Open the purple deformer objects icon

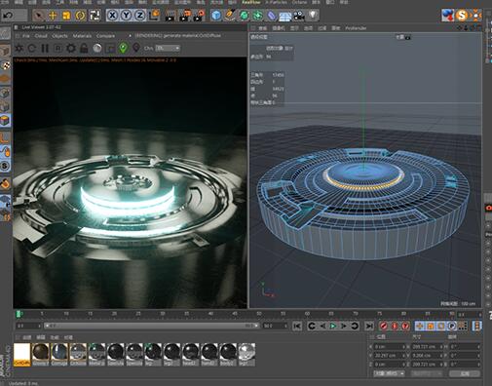[x=272, y=16]
